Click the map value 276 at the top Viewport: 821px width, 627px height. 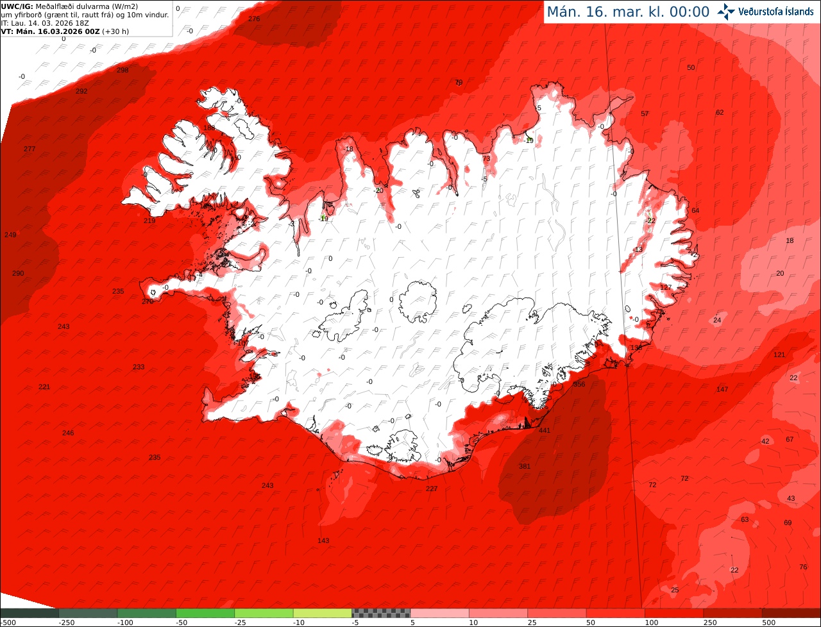(x=254, y=19)
